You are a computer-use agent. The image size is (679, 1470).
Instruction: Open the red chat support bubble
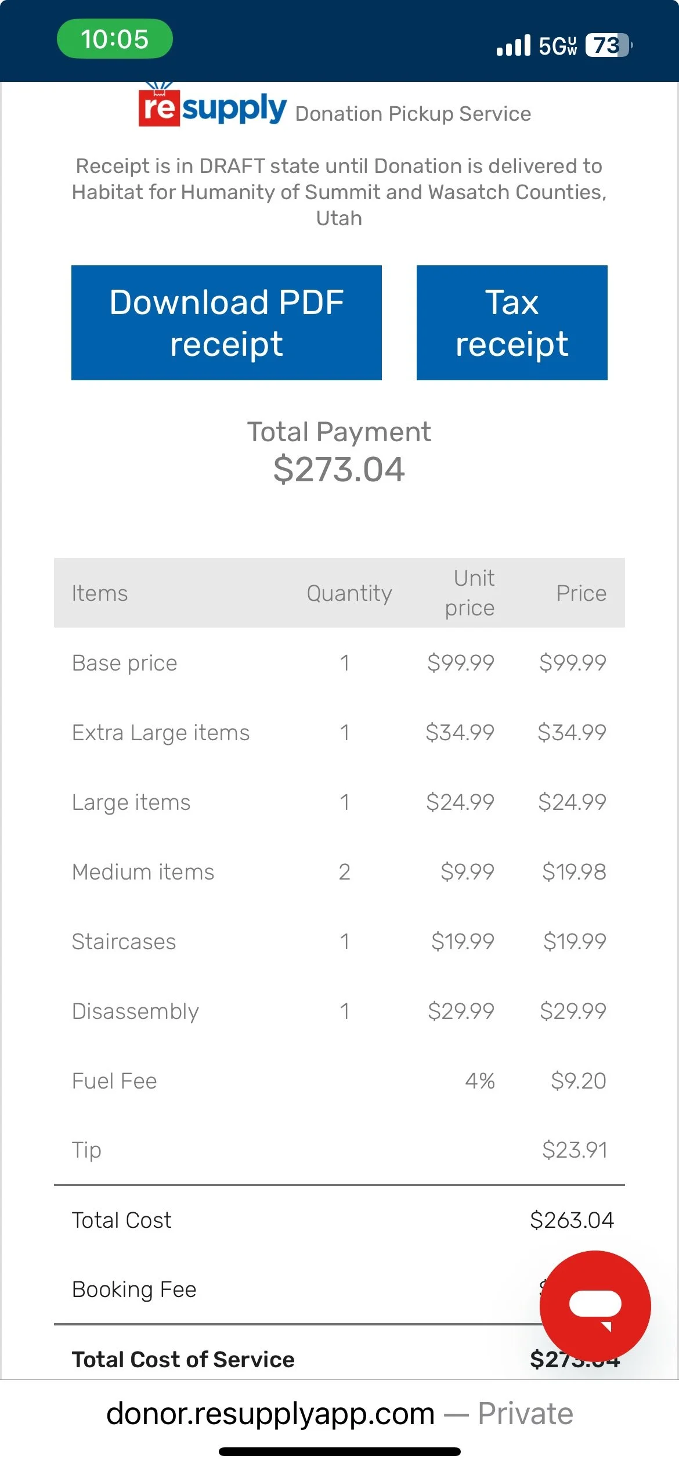point(595,1306)
